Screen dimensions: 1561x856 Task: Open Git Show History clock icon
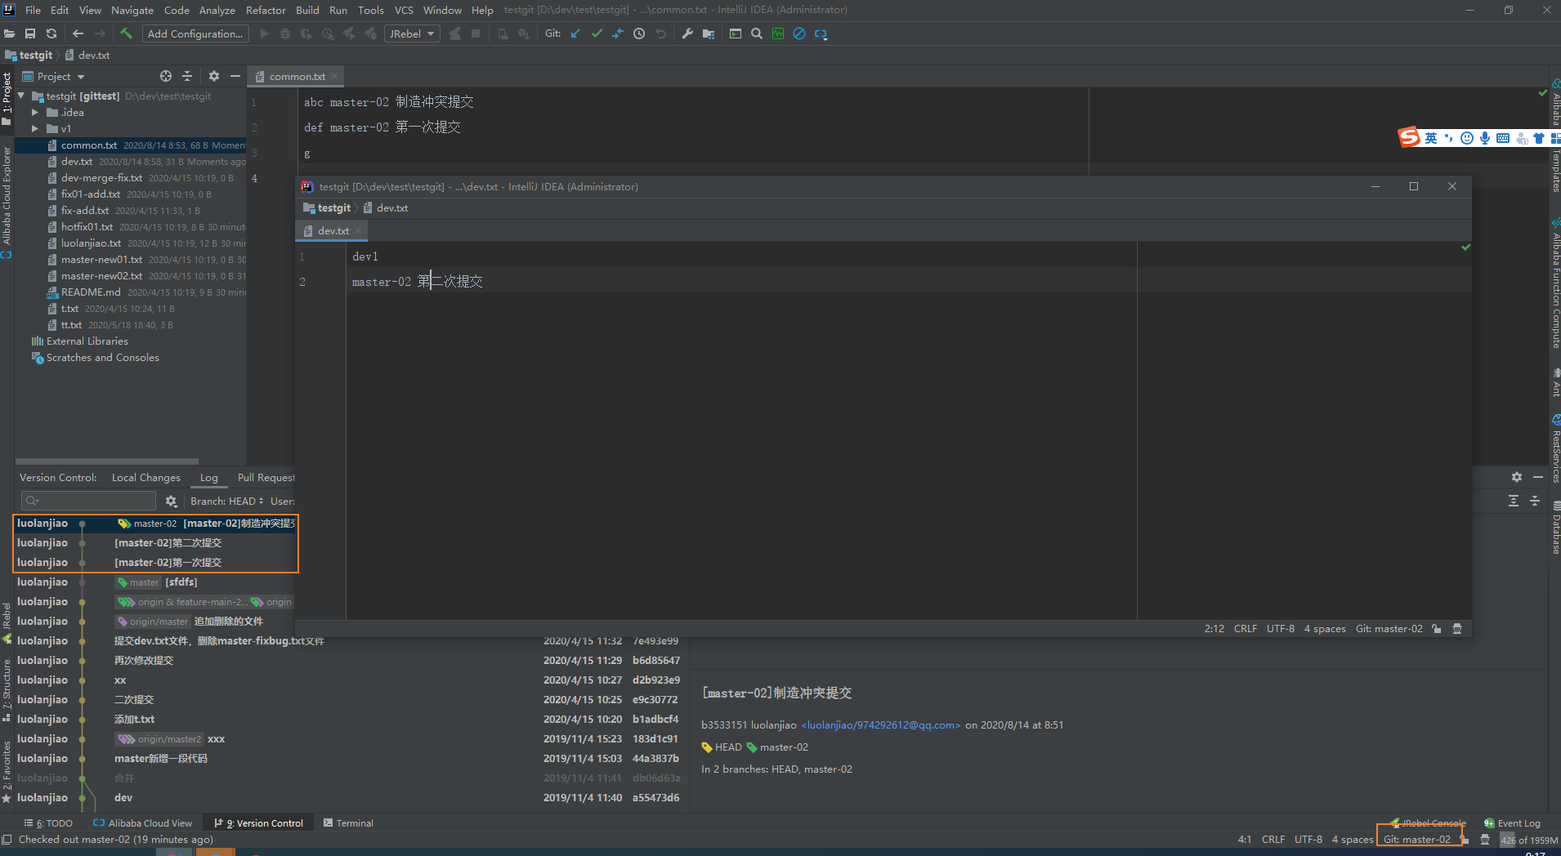pyautogui.click(x=639, y=33)
